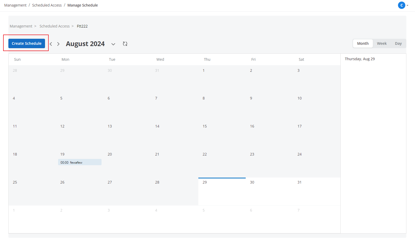Screen dimensions: 415x238
Task: Click the refresh calendar icon
Action: point(125,44)
